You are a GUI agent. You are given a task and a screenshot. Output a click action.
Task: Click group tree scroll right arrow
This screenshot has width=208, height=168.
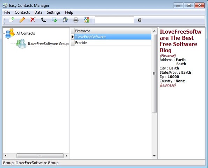(66, 156)
